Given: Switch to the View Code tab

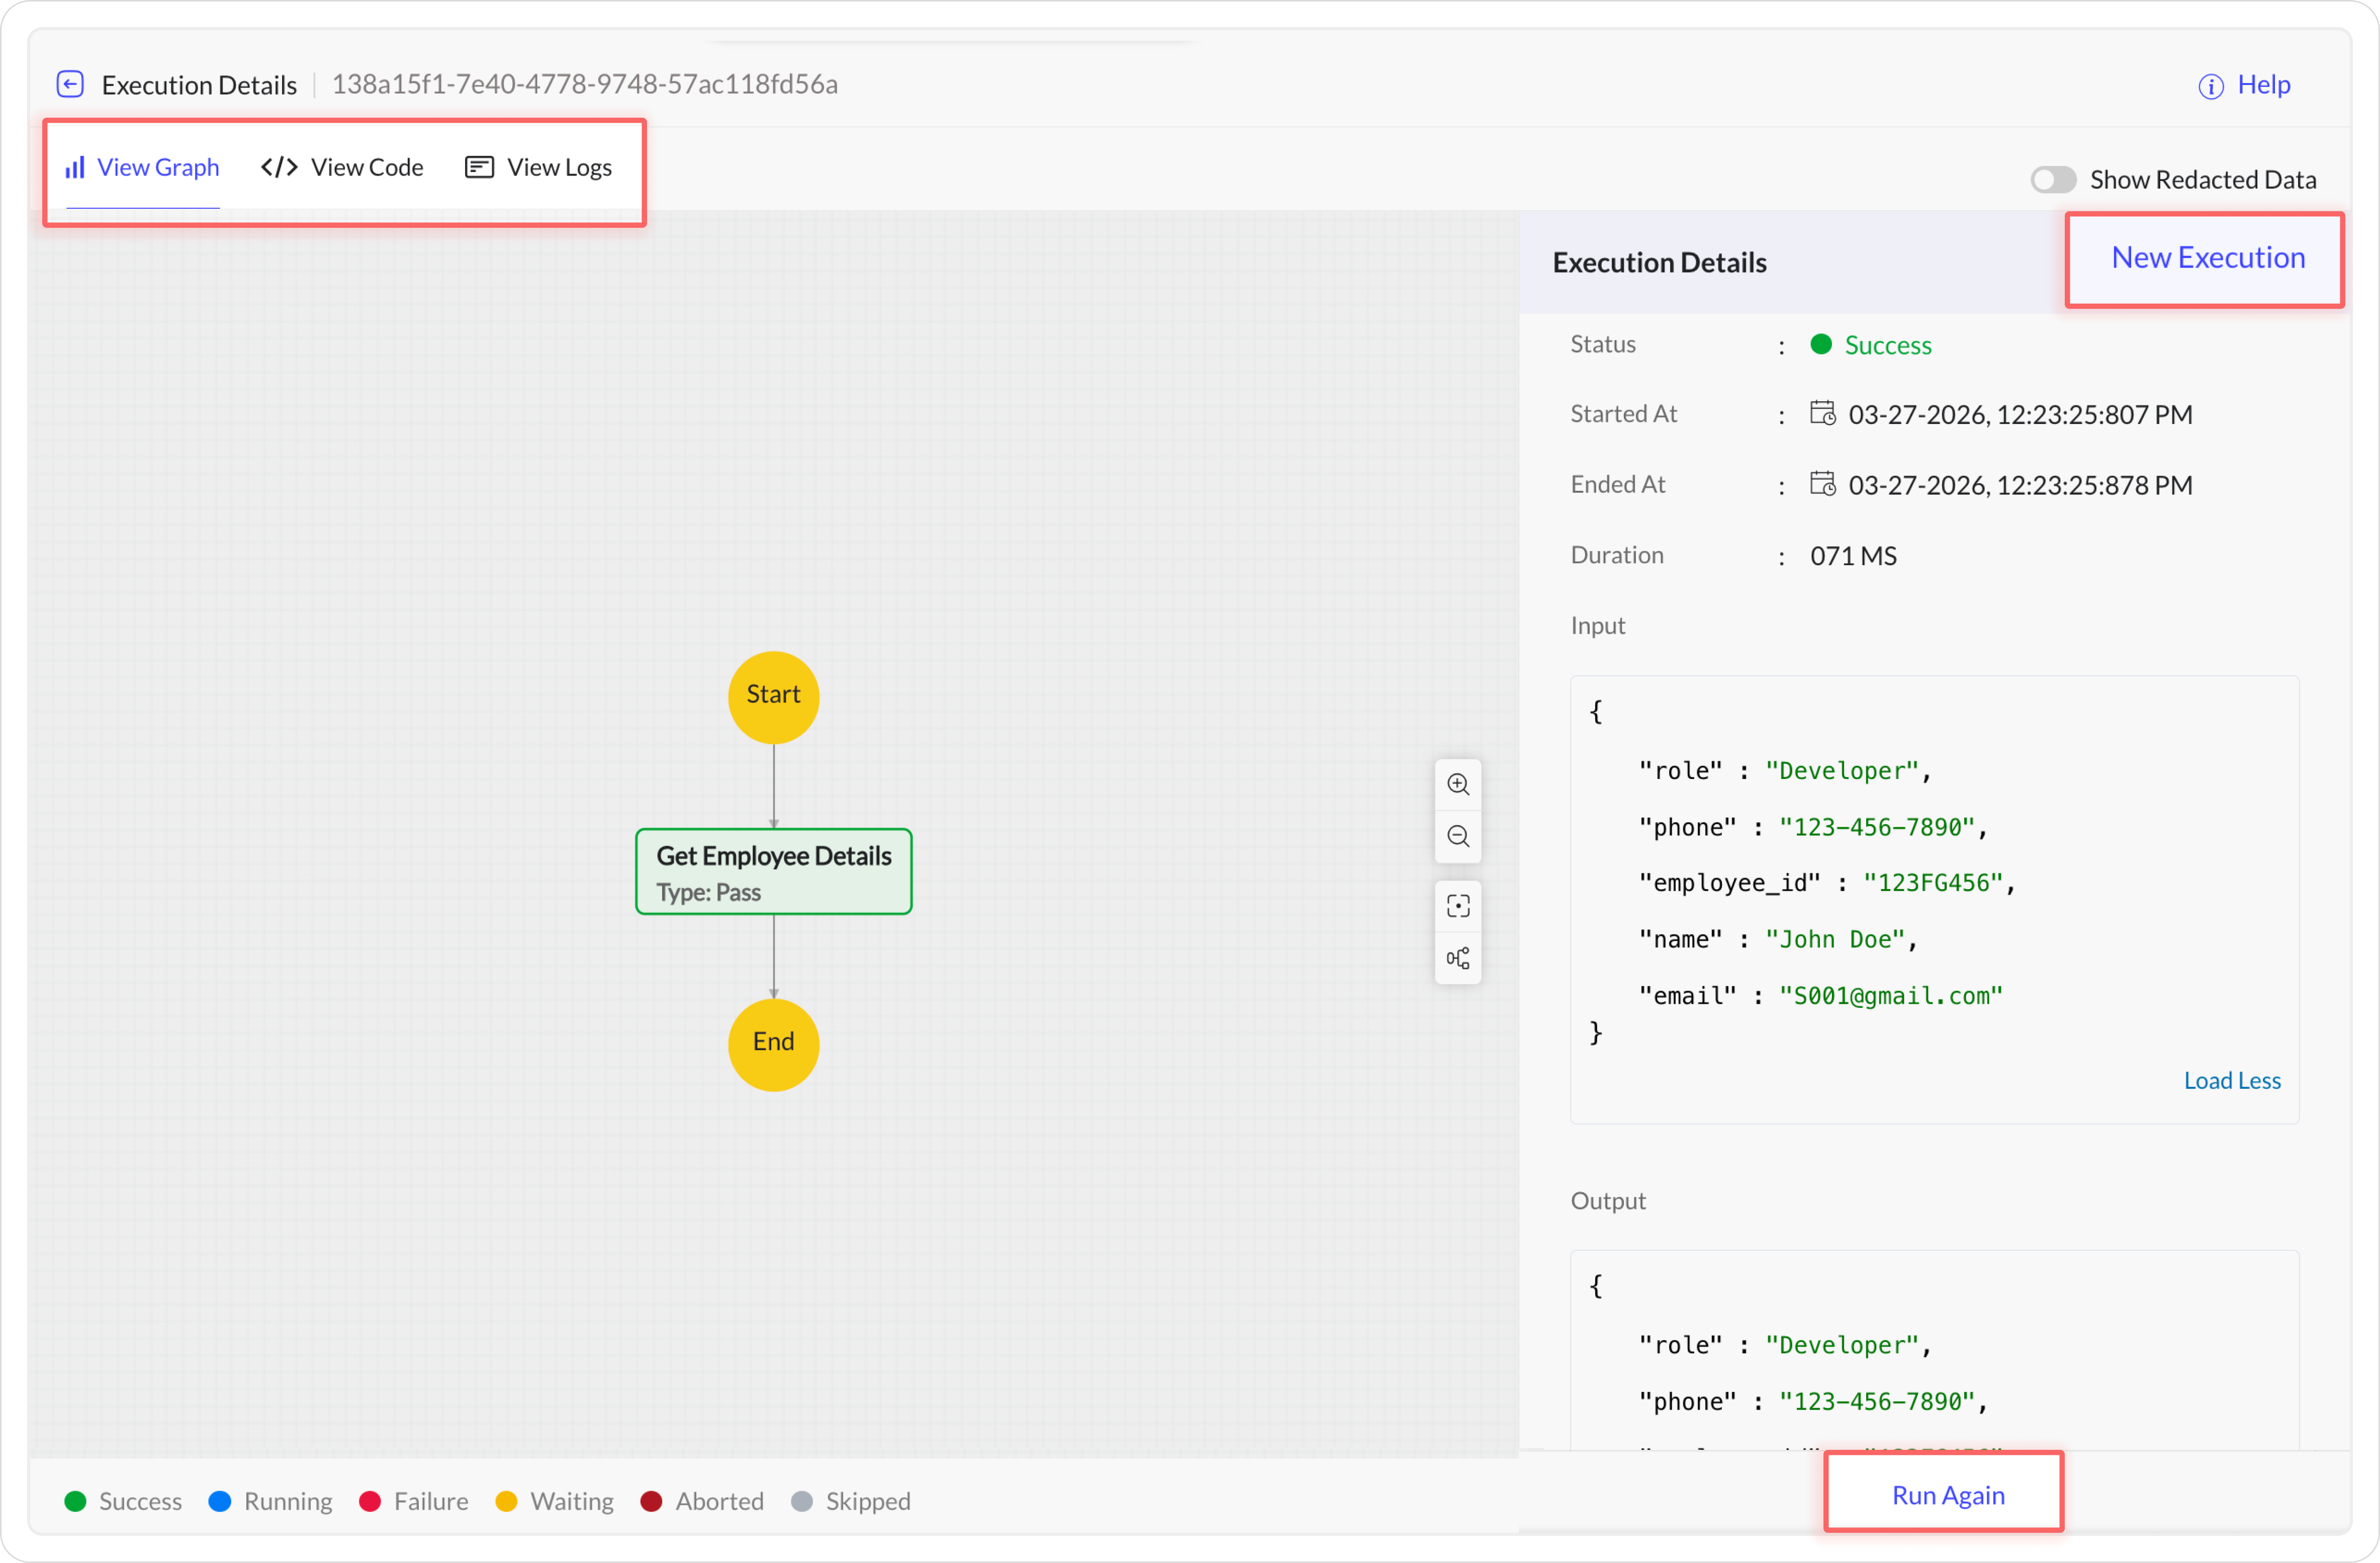Looking at the screenshot, I should pos(343,167).
